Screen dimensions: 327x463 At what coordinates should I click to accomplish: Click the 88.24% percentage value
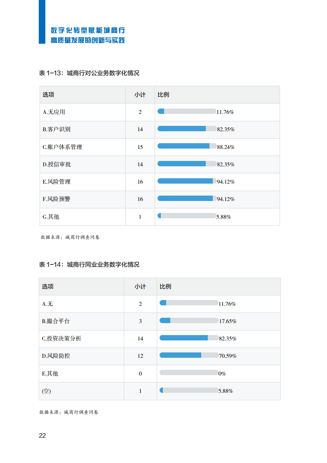[x=226, y=147]
